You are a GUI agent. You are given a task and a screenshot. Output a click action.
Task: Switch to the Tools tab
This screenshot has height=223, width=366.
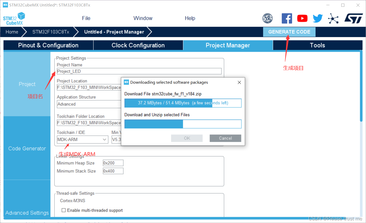pyautogui.click(x=318, y=45)
